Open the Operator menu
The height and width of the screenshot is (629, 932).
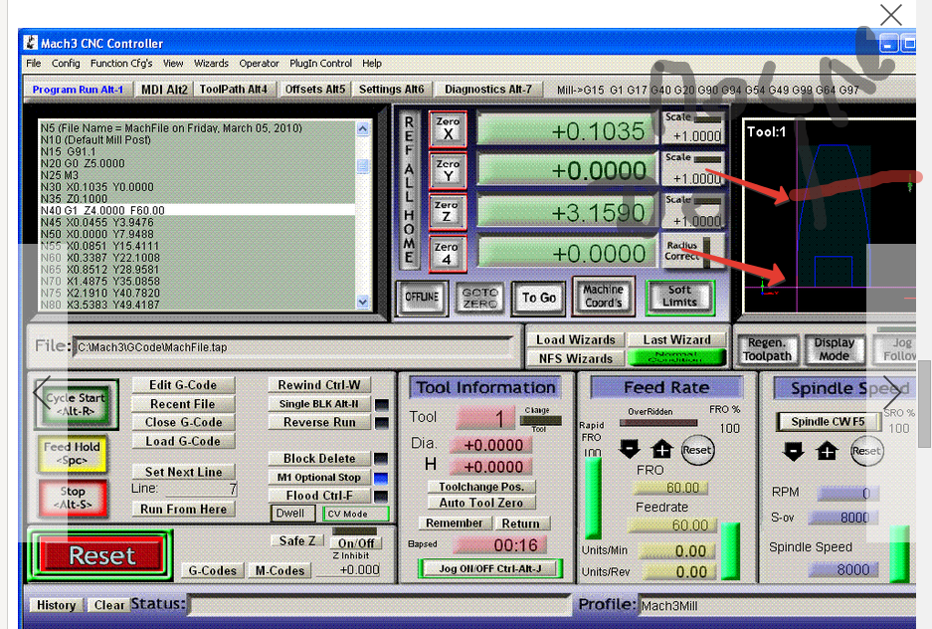coord(259,63)
